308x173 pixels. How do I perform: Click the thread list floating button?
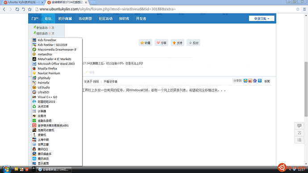pos(300,140)
